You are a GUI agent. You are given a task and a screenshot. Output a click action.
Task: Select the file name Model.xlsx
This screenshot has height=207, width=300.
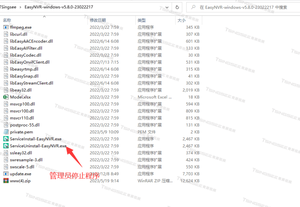(x=20, y=97)
